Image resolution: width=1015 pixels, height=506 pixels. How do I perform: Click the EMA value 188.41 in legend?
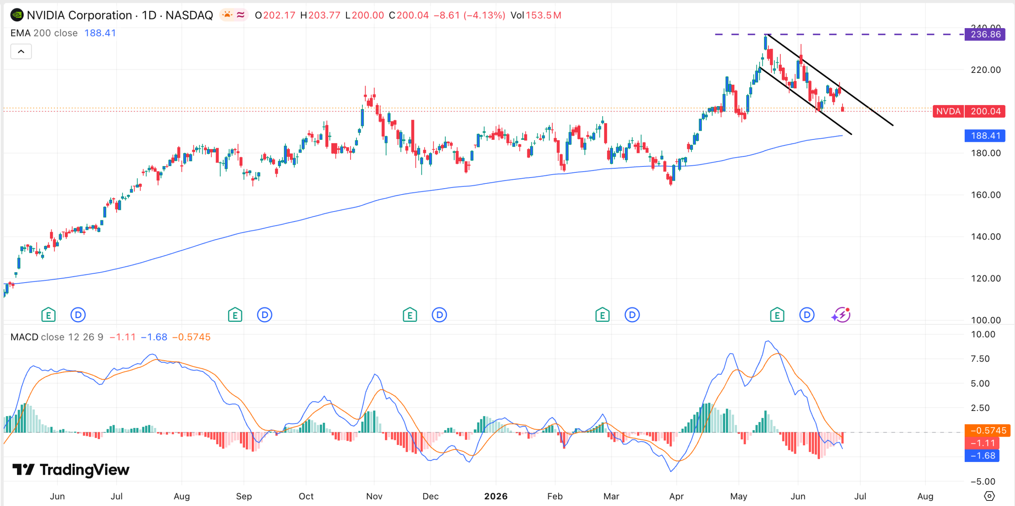tap(100, 33)
